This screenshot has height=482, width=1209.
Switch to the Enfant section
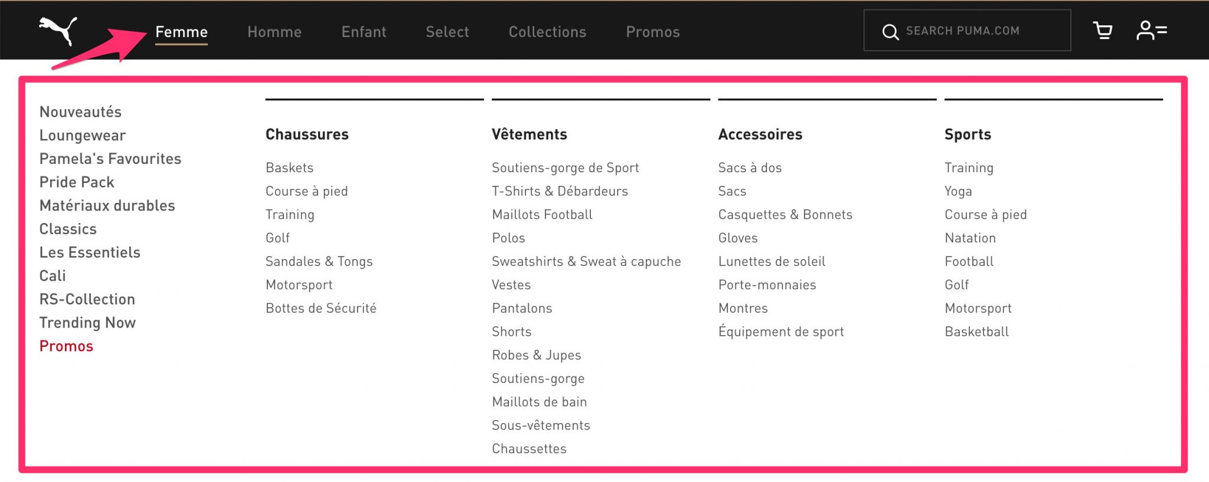(364, 32)
